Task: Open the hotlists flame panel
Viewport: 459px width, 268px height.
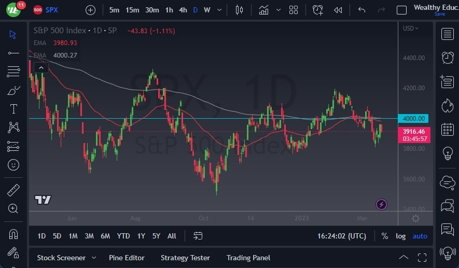Action: click(x=447, y=106)
